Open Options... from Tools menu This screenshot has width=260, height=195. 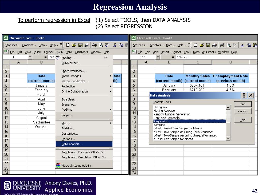[x=84, y=139]
